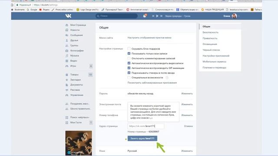Open the notifications bell icon

click(x=145, y=16)
